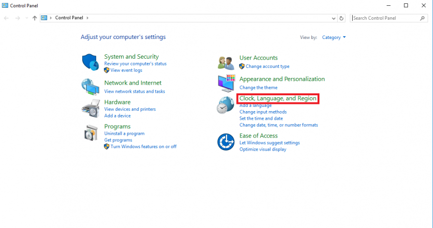This screenshot has height=228, width=433.
Task: Open recent locations dropdown arrow
Action: pos(26,18)
